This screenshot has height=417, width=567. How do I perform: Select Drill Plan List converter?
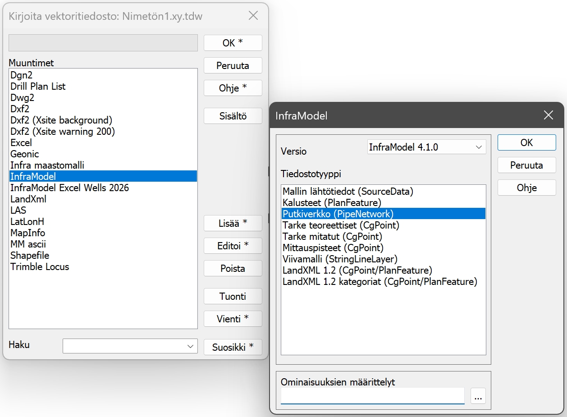(x=103, y=86)
